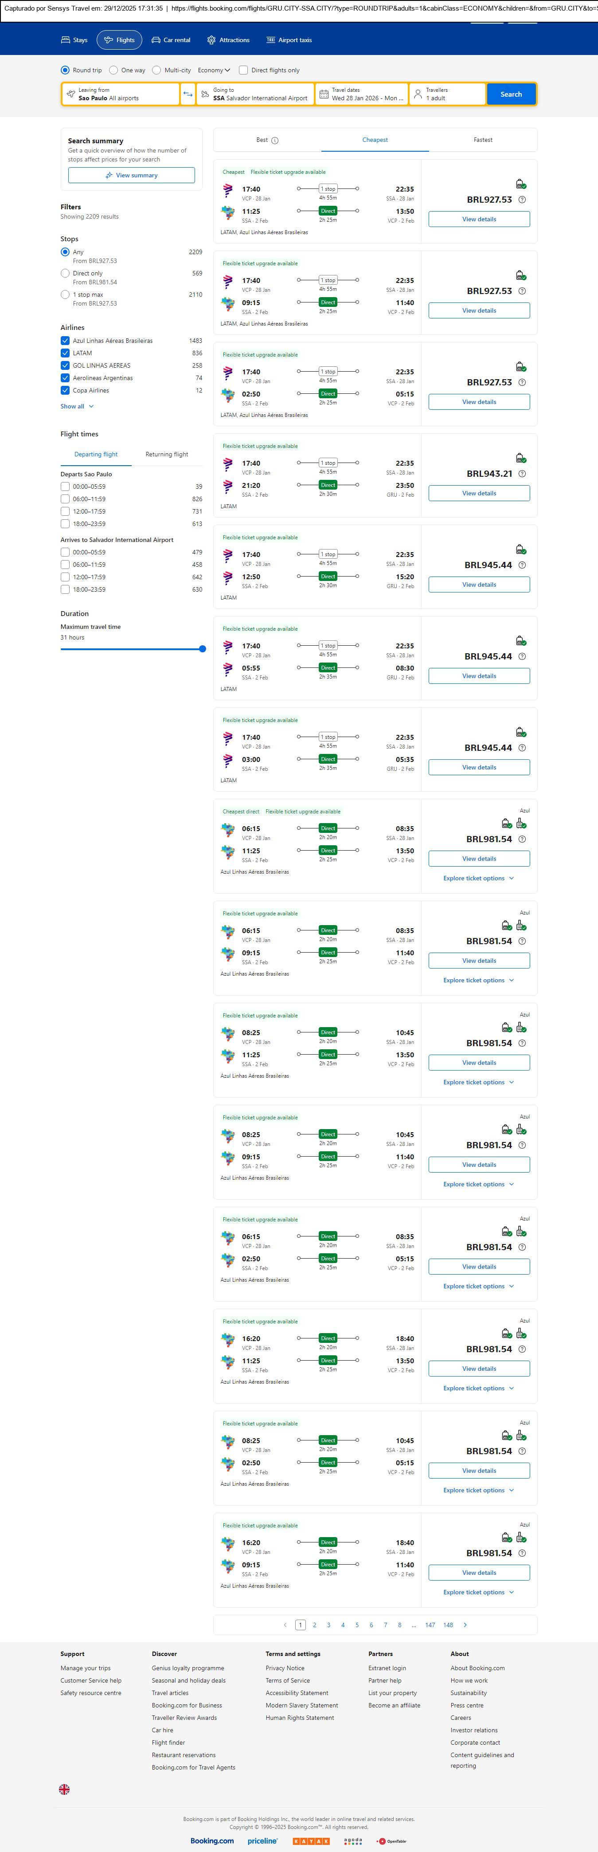Click the UK flag language icon in footer
Screen dimensions: 598x1852
(64, 1789)
